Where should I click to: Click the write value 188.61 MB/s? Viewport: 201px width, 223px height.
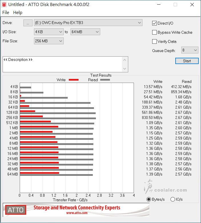pos(152,102)
